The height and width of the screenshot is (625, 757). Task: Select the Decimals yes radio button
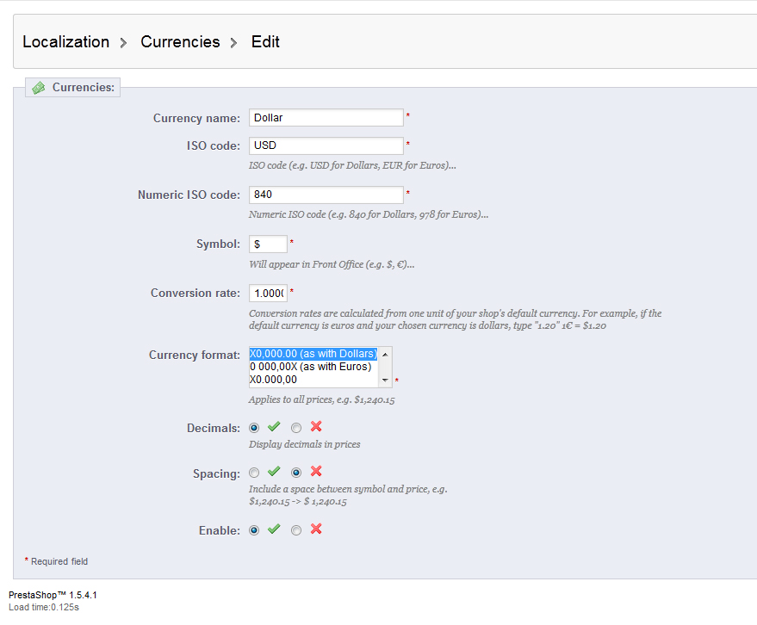click(254, 428)
